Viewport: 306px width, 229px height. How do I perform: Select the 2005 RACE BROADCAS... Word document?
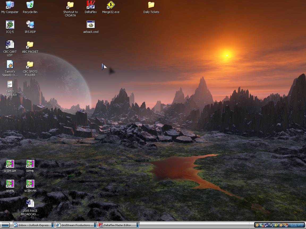click(30, 204)
